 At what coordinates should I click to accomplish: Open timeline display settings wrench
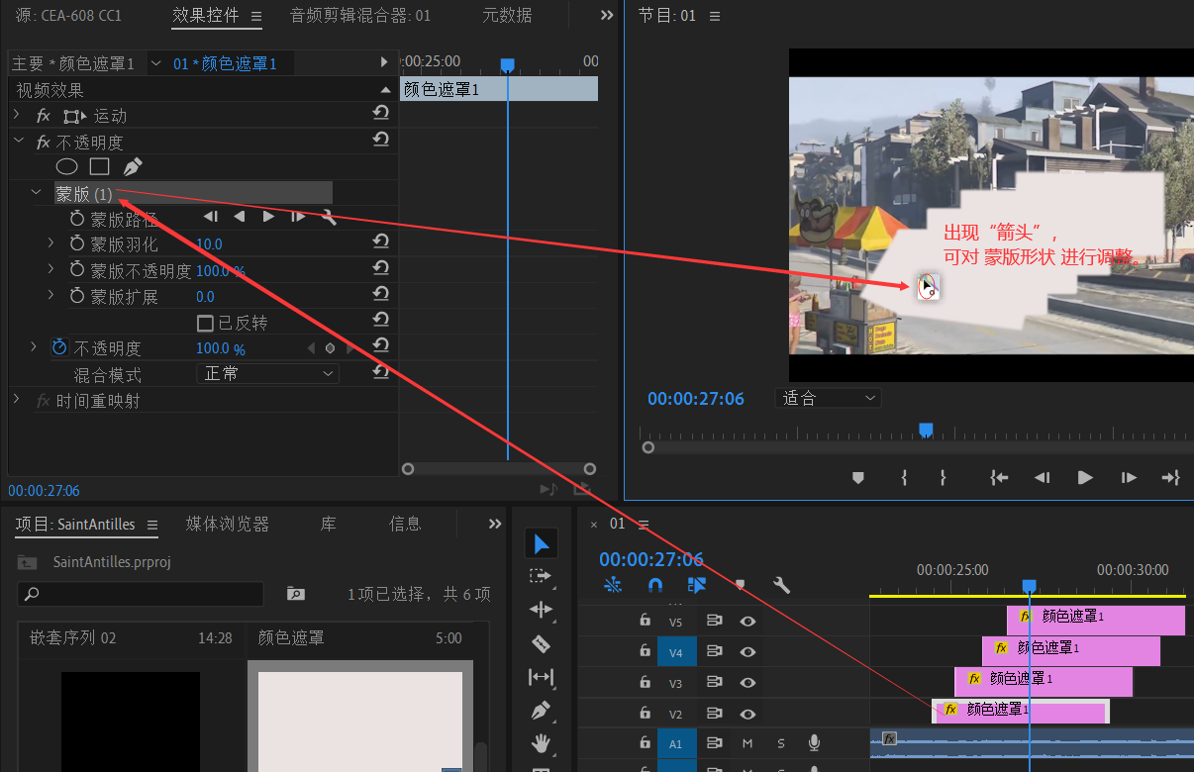[781, 585]
